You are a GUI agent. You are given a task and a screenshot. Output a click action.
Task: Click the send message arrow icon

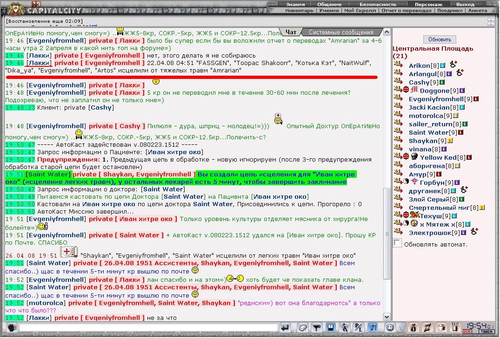285,327
